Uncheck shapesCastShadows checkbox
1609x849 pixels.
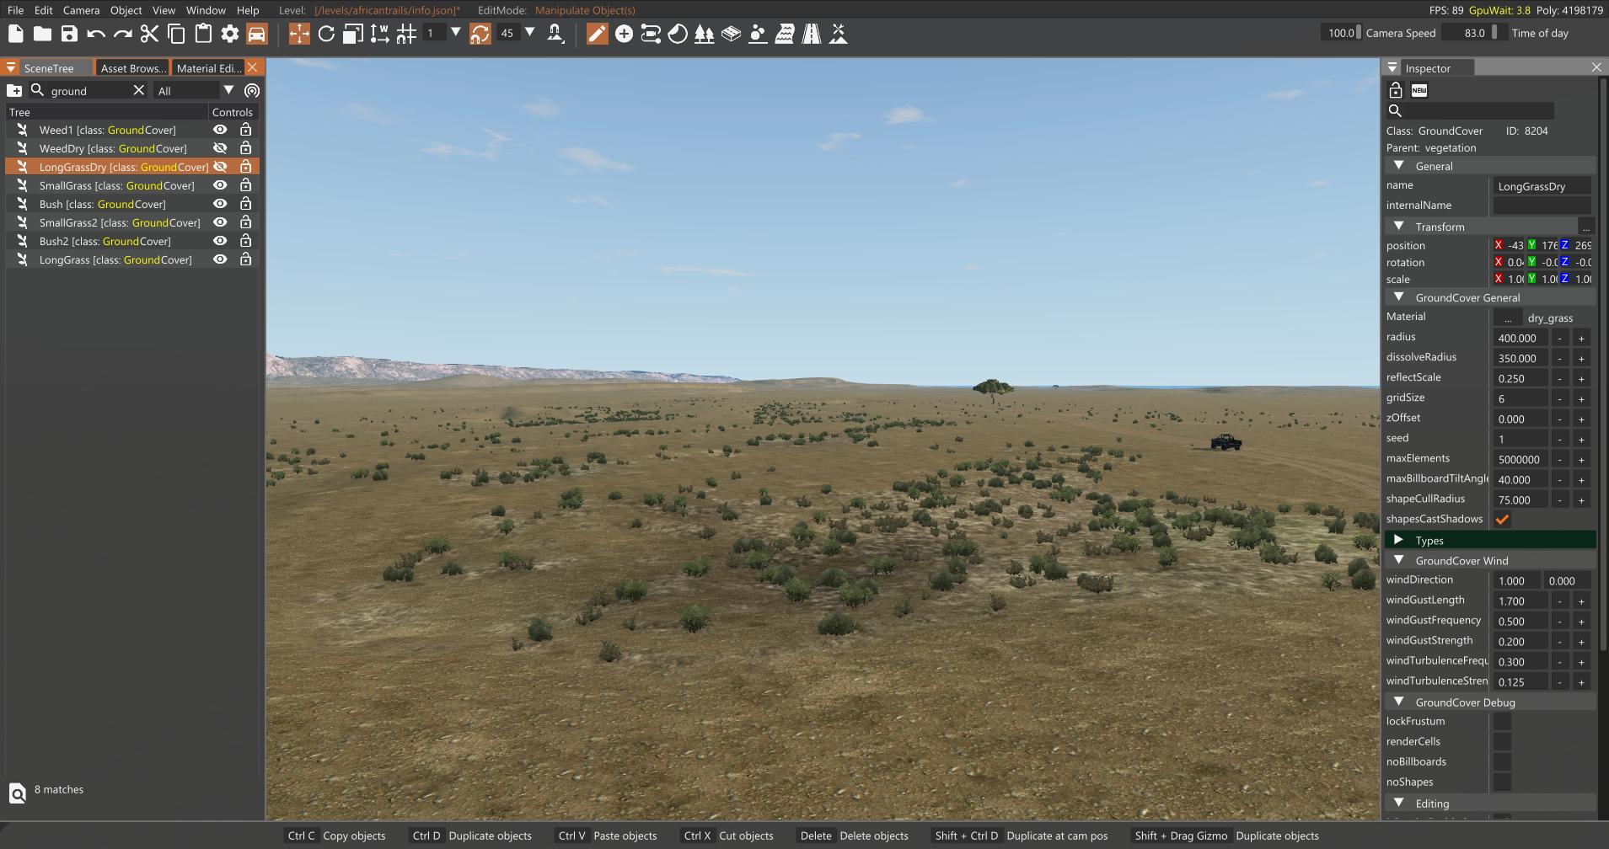point(1502,520)
